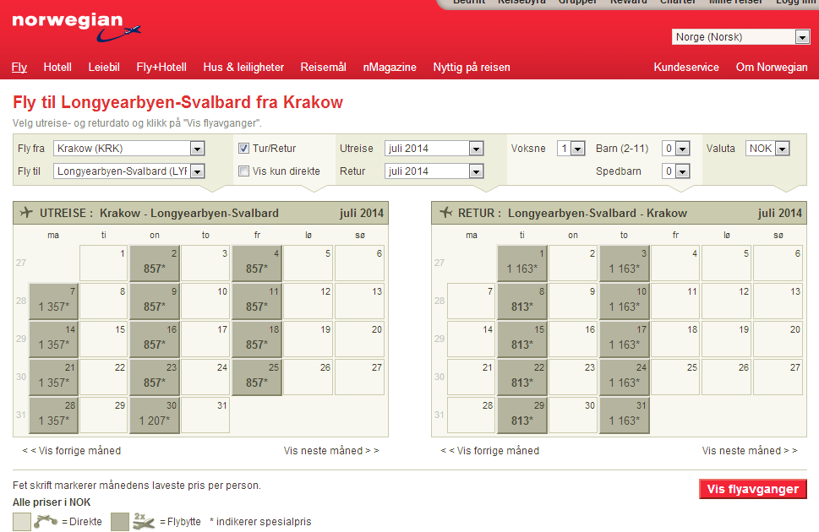819x532 pixels.
Task: Open the Norge (Norsk) language dropdown
Action: [740, 37]
